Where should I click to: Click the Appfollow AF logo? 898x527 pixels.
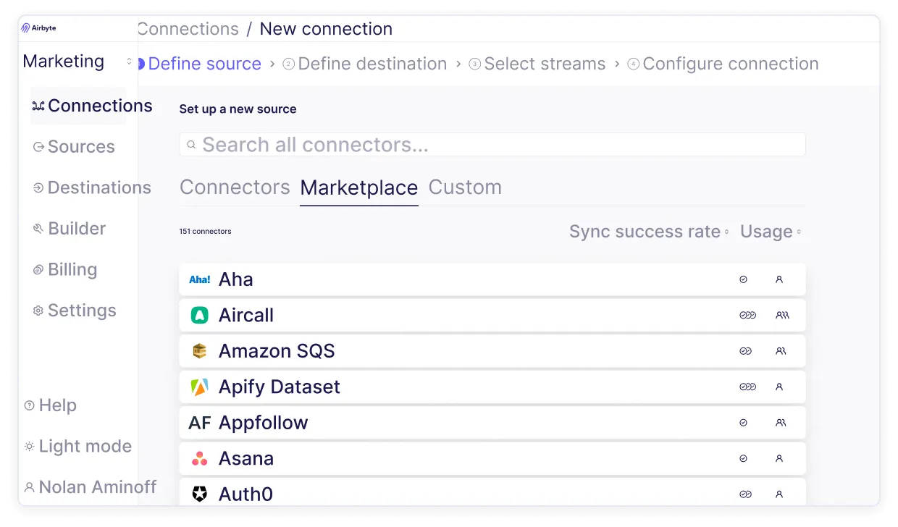(x=200, y=423)
